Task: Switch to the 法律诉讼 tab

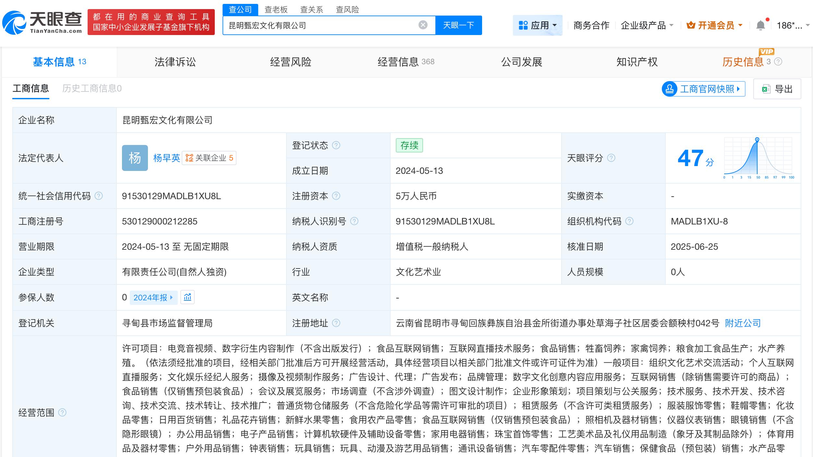Action: coord(175,62)
